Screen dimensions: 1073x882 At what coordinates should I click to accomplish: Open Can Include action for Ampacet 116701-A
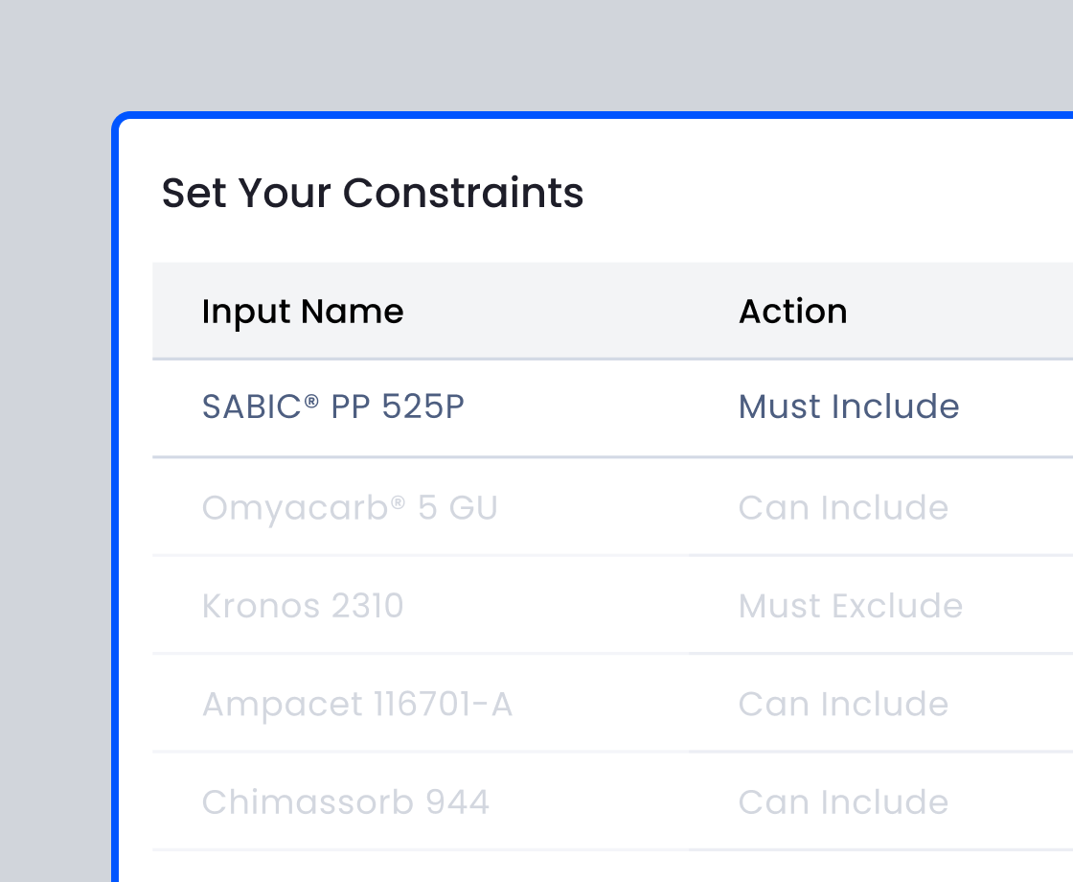[843, 705]
